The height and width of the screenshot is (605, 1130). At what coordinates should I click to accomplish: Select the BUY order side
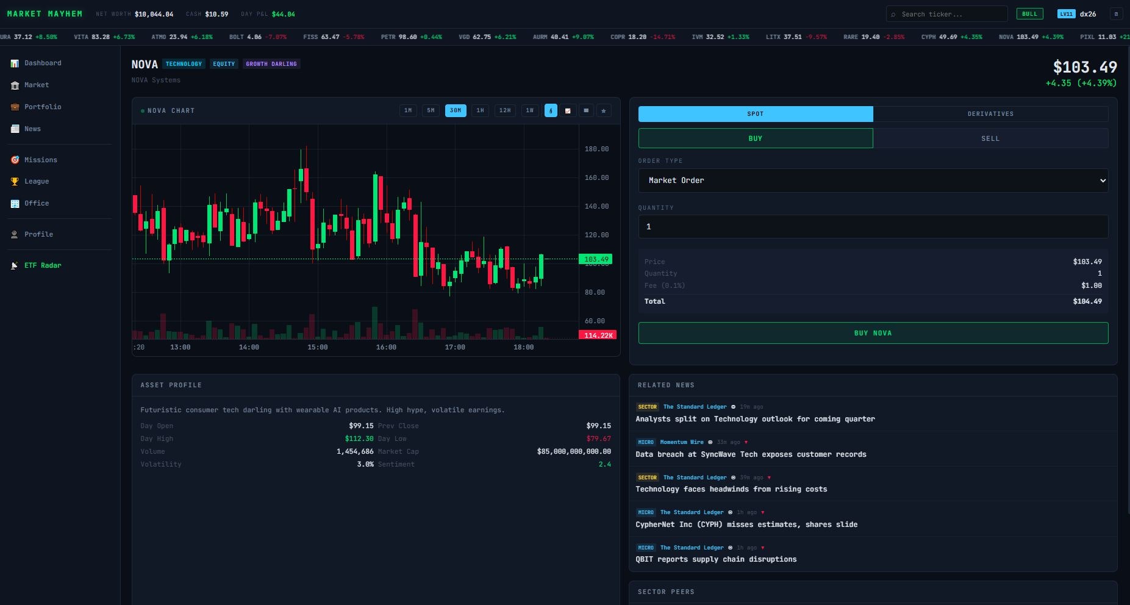coord(756,138)
